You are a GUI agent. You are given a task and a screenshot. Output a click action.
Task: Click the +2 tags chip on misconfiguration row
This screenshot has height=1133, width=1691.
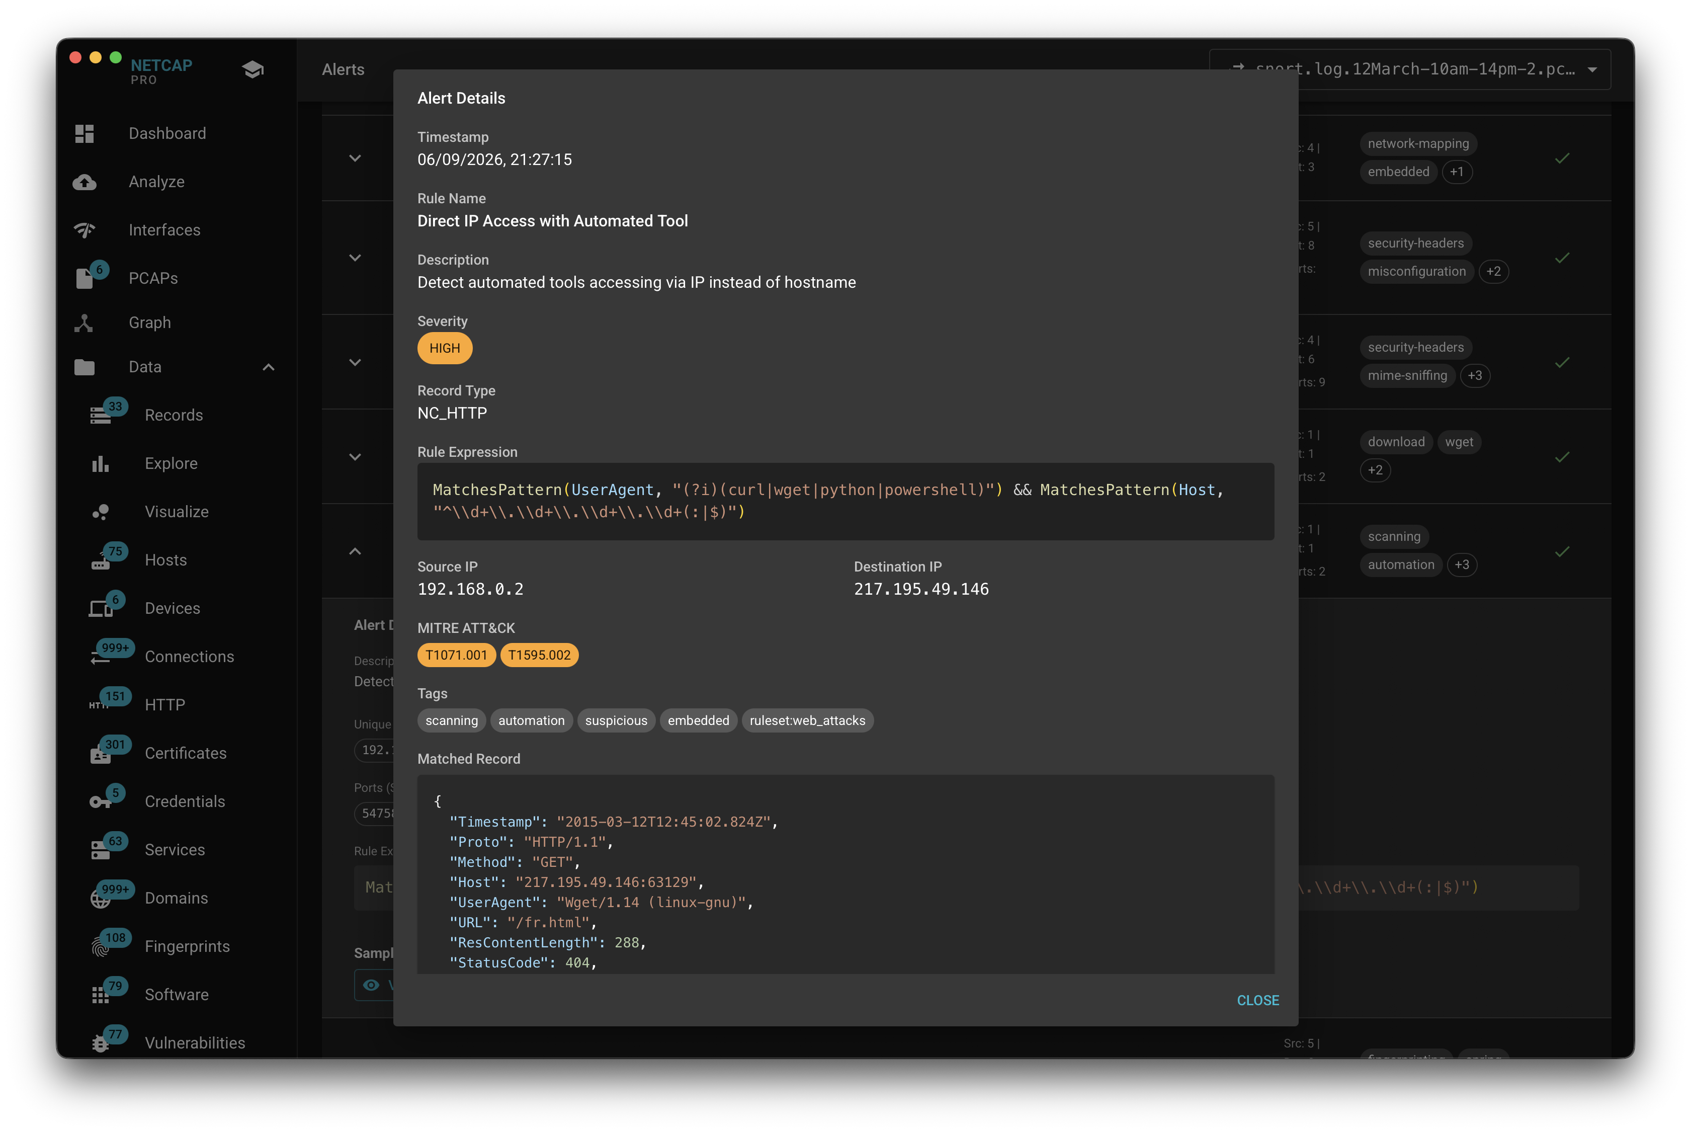[x=1493, y=272]
